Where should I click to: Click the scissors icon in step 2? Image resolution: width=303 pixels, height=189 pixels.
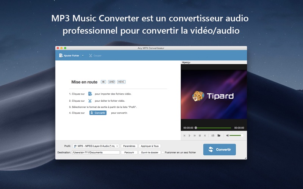click(x=90, y=101)
